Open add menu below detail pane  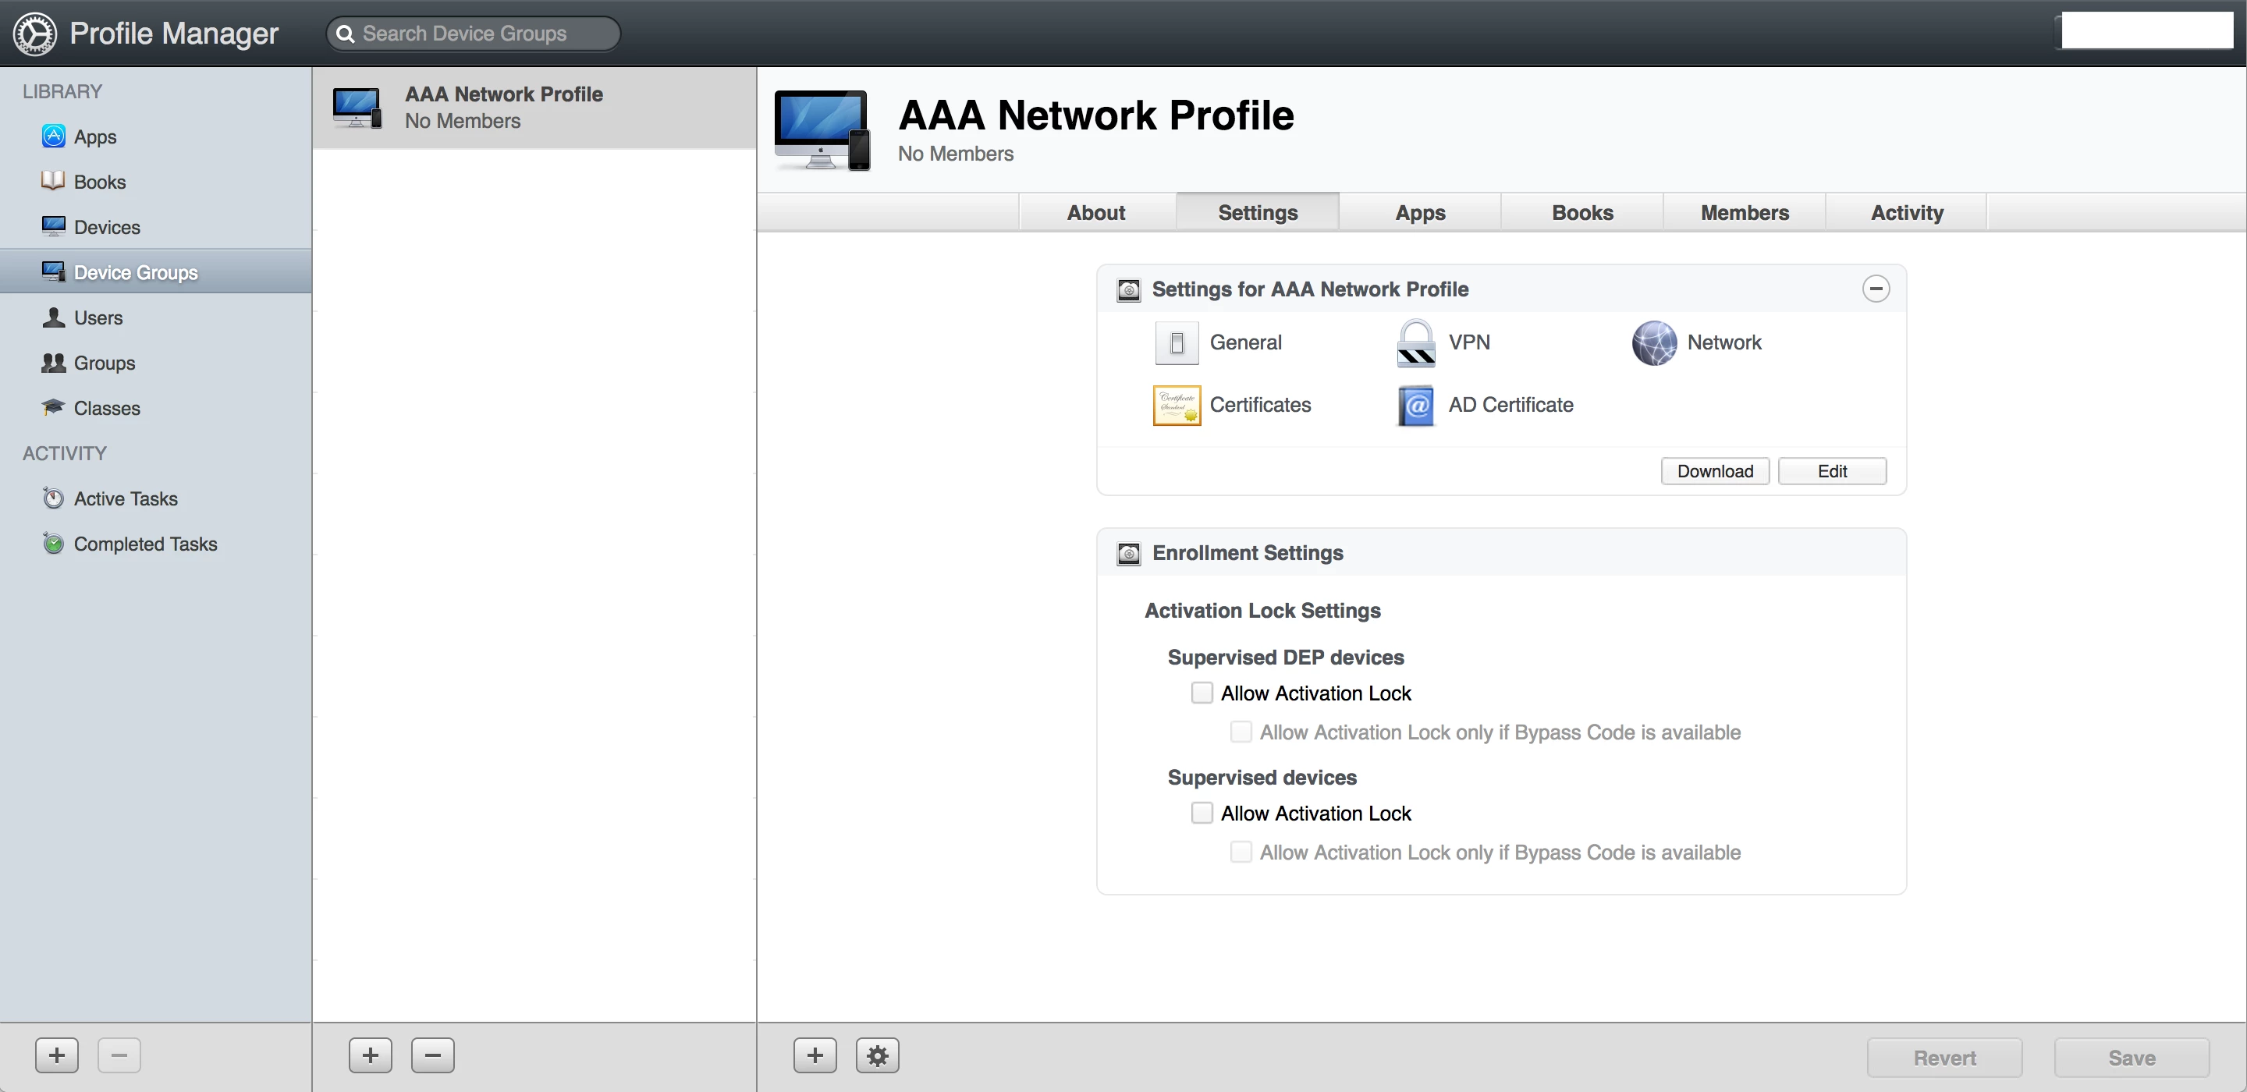(x=815, y=1055)
